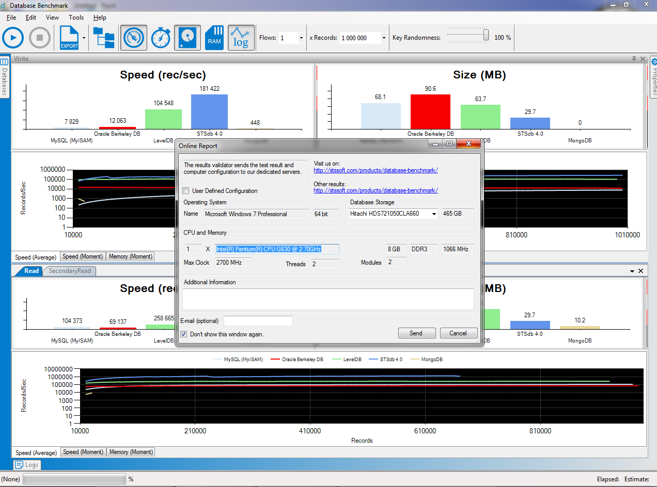657x487 pixels.
Task: Open the Database Storage drive dropdown
Action: [x=434, y=214]
